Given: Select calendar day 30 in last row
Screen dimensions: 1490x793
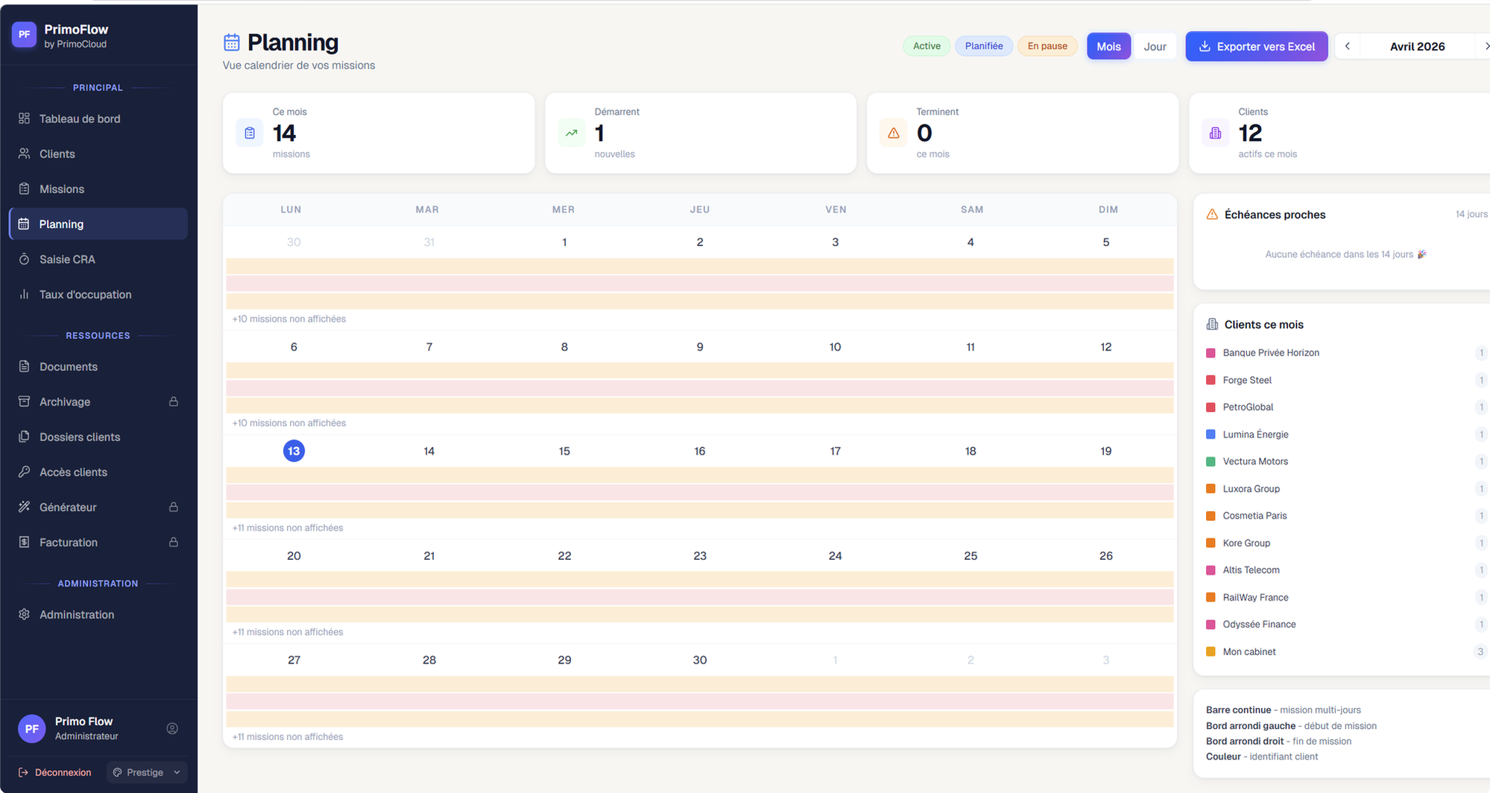Looking at the screenshot, I should [699, 660].
